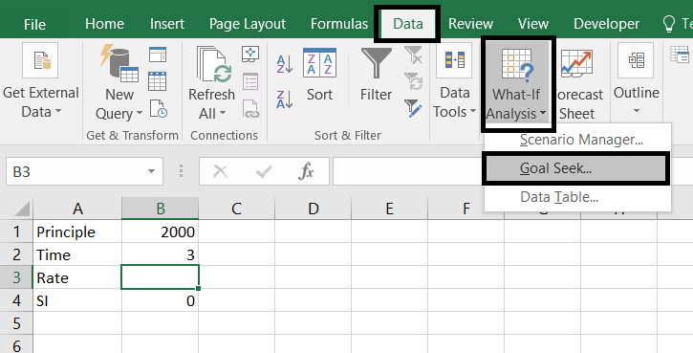Click cell labeled Rate
Viewport: 693px width, 353px height.
coord(77,277)
